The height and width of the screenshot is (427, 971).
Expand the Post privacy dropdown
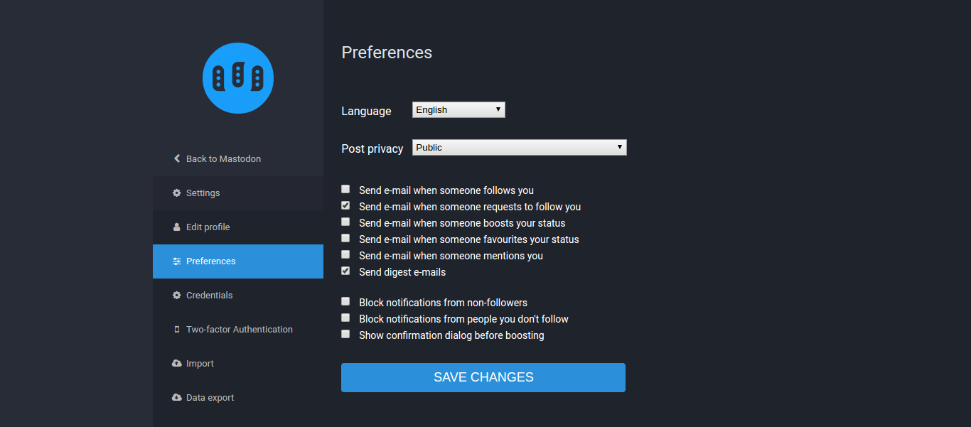pyautogui.click(x=520, y=147)
